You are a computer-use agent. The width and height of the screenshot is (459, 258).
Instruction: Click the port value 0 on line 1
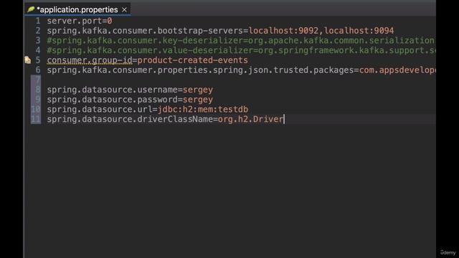[110, 21]
